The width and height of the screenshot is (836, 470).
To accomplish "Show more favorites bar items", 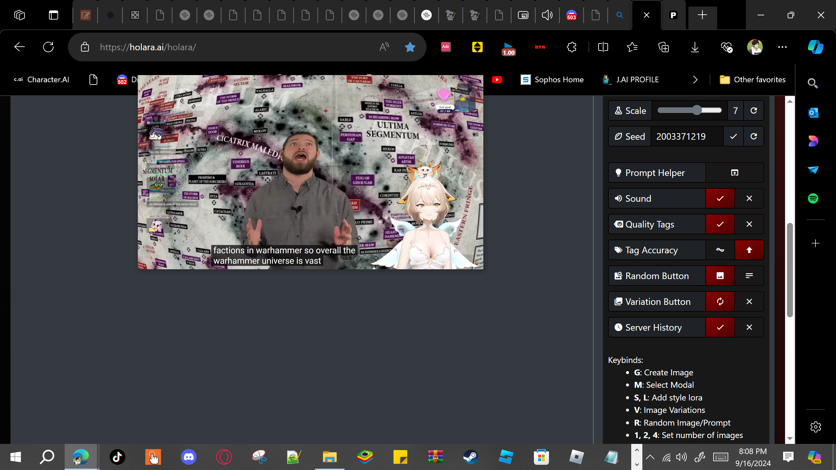I will coord(695,80).
